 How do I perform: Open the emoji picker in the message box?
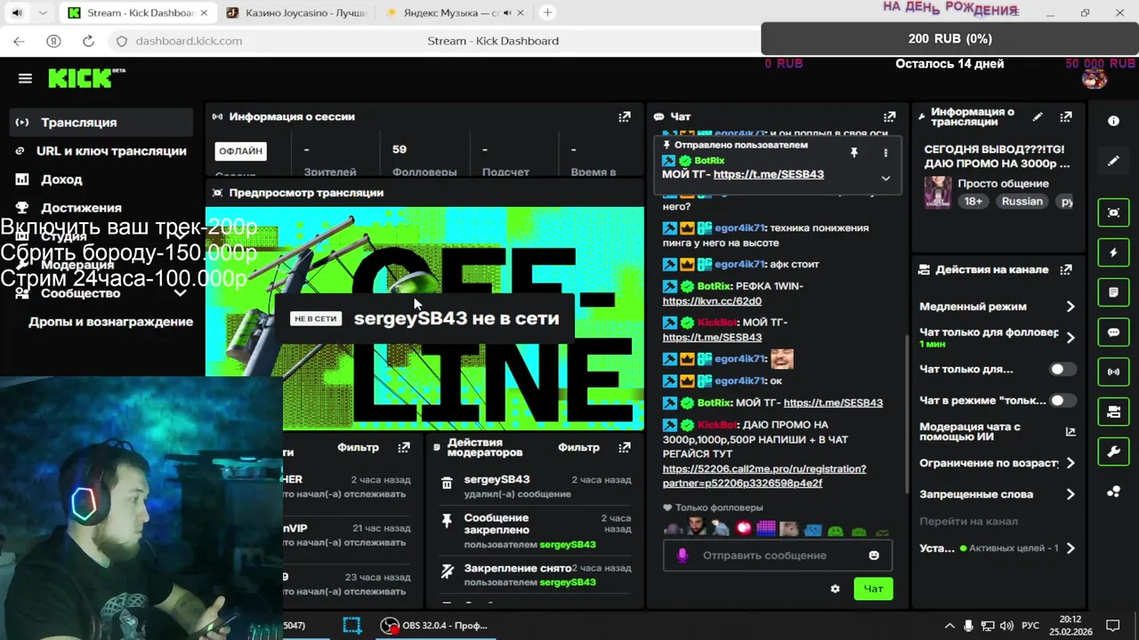pyautogui.click(x=874, y=556)
